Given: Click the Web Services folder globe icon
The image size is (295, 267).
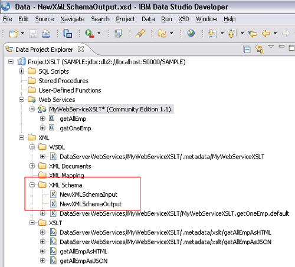Looking at the screenshot, I should click(x=32, y=100).
